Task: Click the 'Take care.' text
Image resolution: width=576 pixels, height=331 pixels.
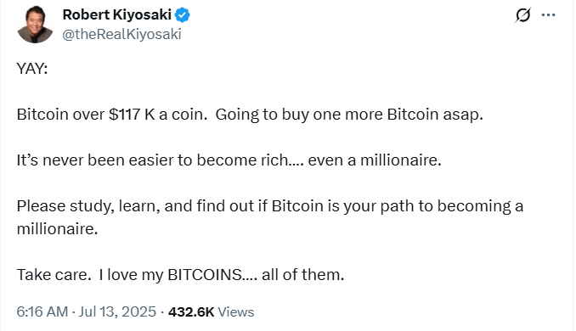Action: click(54, 275)
